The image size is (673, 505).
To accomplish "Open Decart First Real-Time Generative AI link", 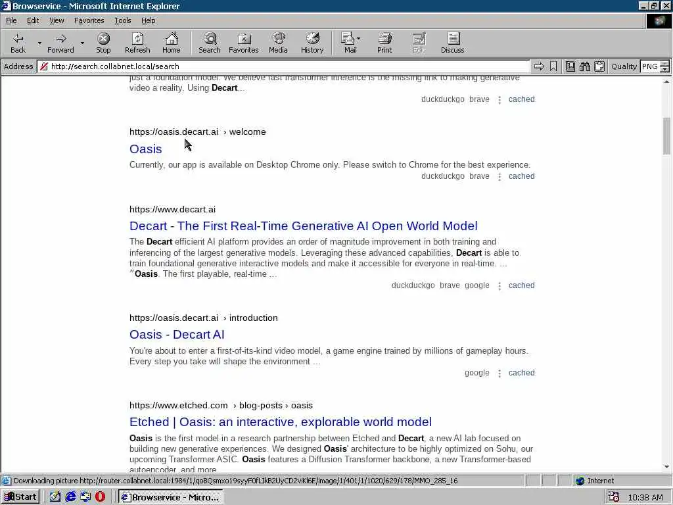I will 303,226.
